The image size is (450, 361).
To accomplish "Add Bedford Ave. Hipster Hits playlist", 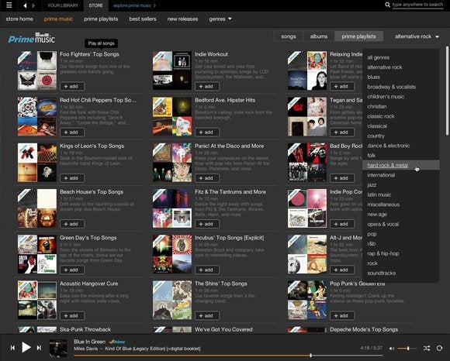I will tap(207, 132).
